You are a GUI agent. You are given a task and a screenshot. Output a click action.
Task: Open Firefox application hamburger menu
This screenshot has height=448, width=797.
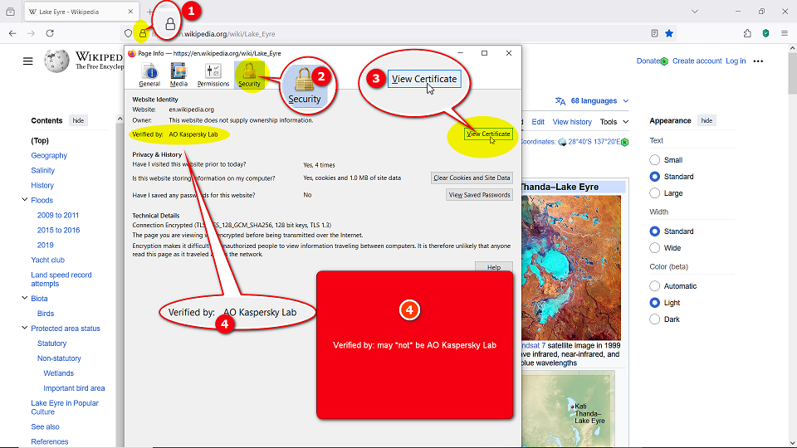(x=785, y=33)
